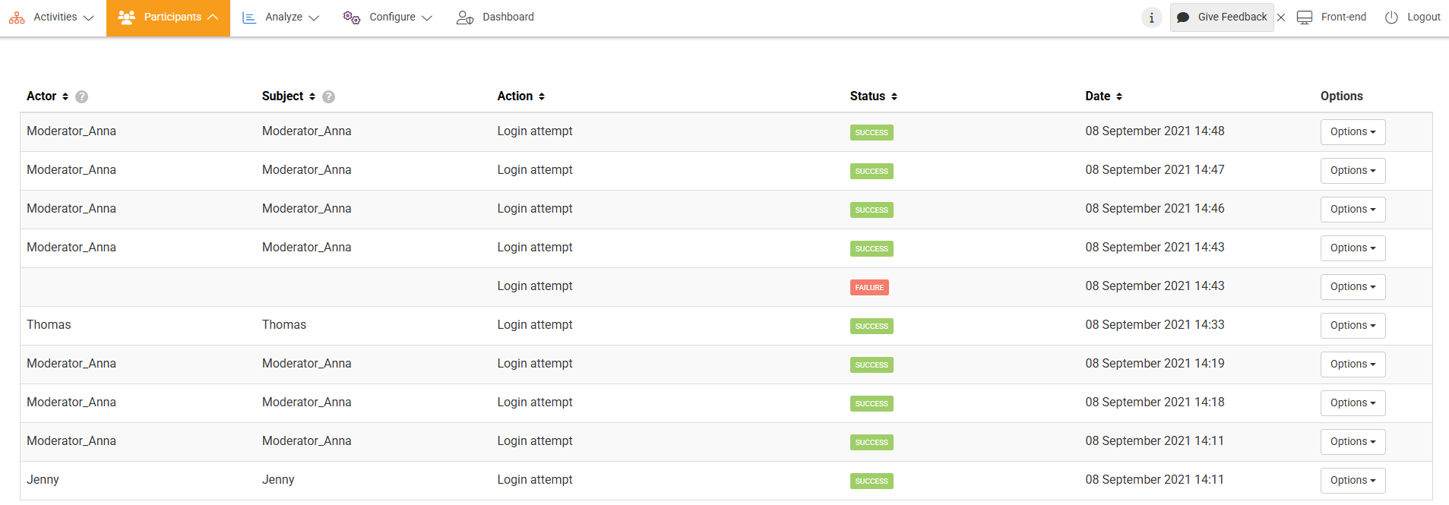Expand the Analyze dropdown menu
The height and width of the screenshot is (505, 1449).
click(280, 17)
